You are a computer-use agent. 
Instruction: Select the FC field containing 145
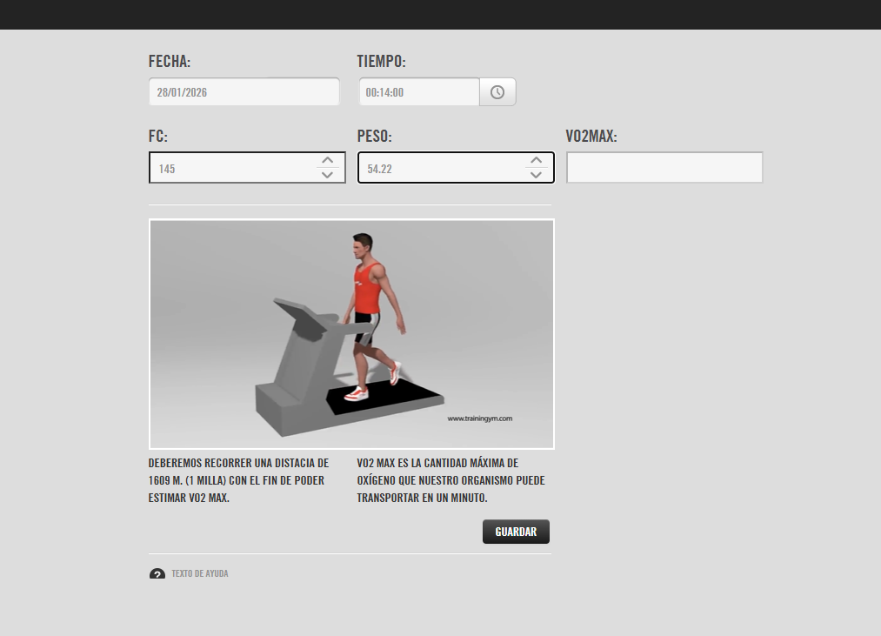230,168
